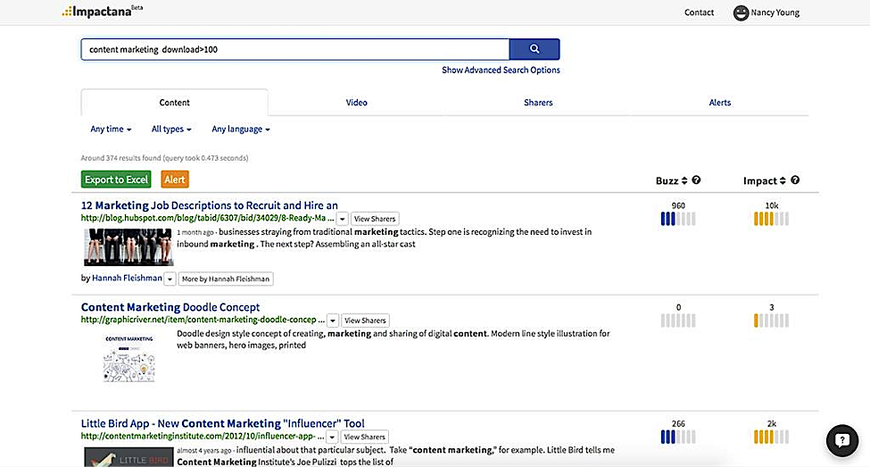Click Nancy Young's avatar icon
870x467 pixels.
tap(741, 13)
